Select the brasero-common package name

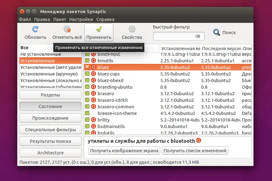tap(116, 107)
